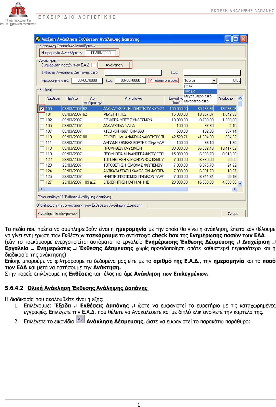
Task: Focus the Ημερομηνία από date field
Action: click(x=87, y=81)
